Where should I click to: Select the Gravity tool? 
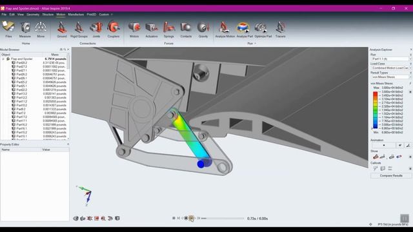203,27
